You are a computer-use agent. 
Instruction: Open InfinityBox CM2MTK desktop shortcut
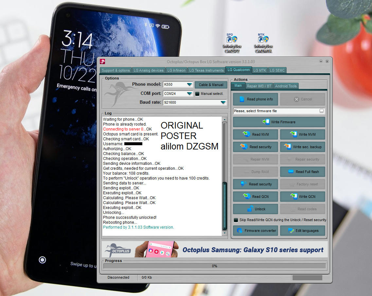point(263,43)
